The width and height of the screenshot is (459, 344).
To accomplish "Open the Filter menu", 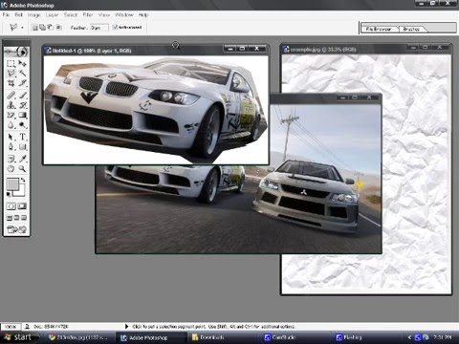I will click(x=88, y=15).
